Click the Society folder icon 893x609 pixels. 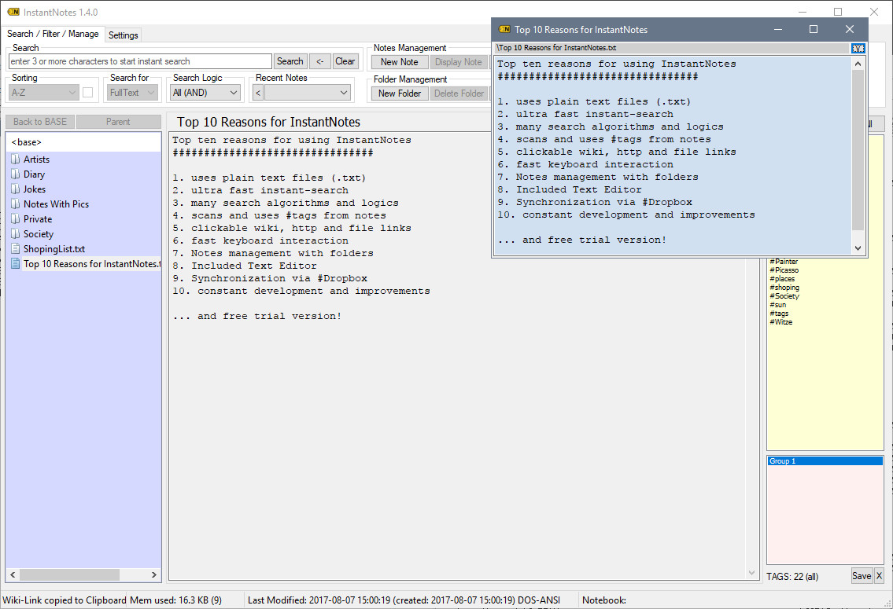pyautogui.click(x=16, y=233)
